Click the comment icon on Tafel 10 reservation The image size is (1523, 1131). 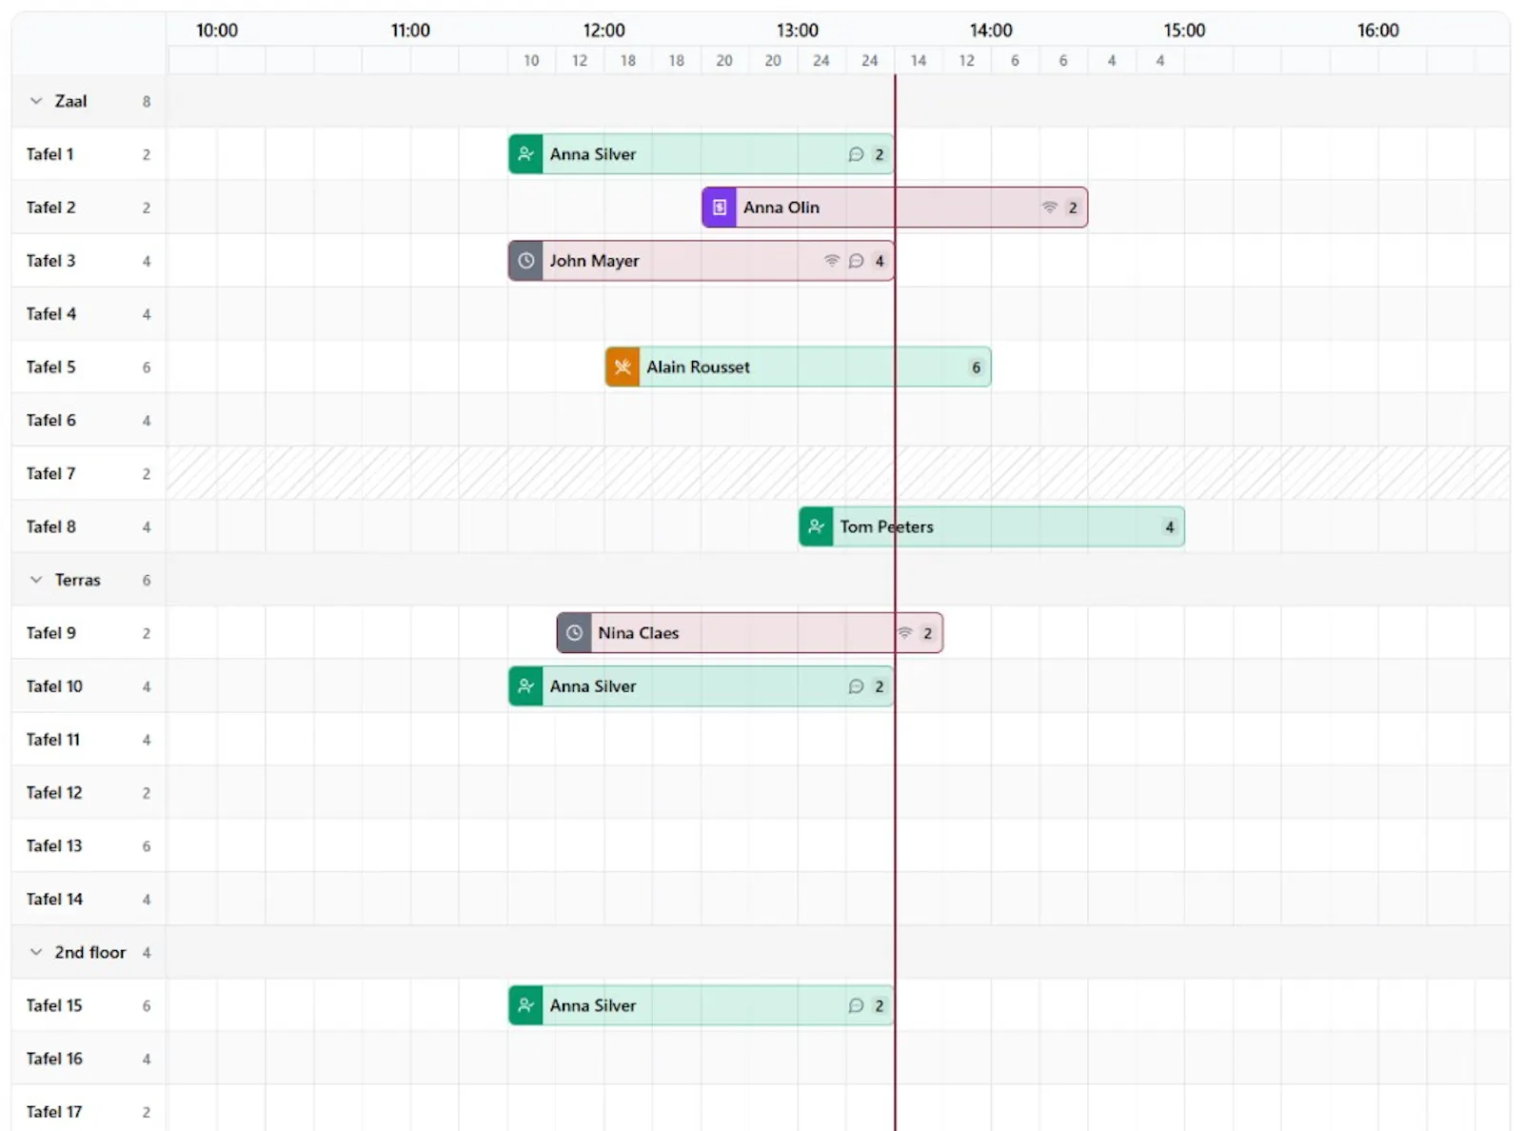(x=856, y=686)
